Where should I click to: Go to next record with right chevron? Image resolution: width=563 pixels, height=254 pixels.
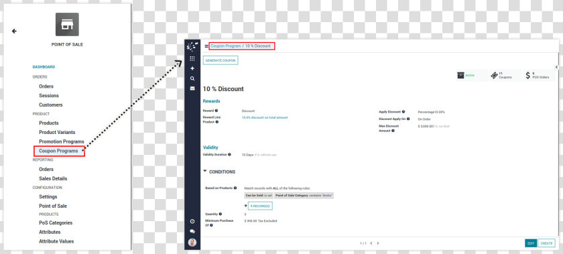tap(378, 243)
